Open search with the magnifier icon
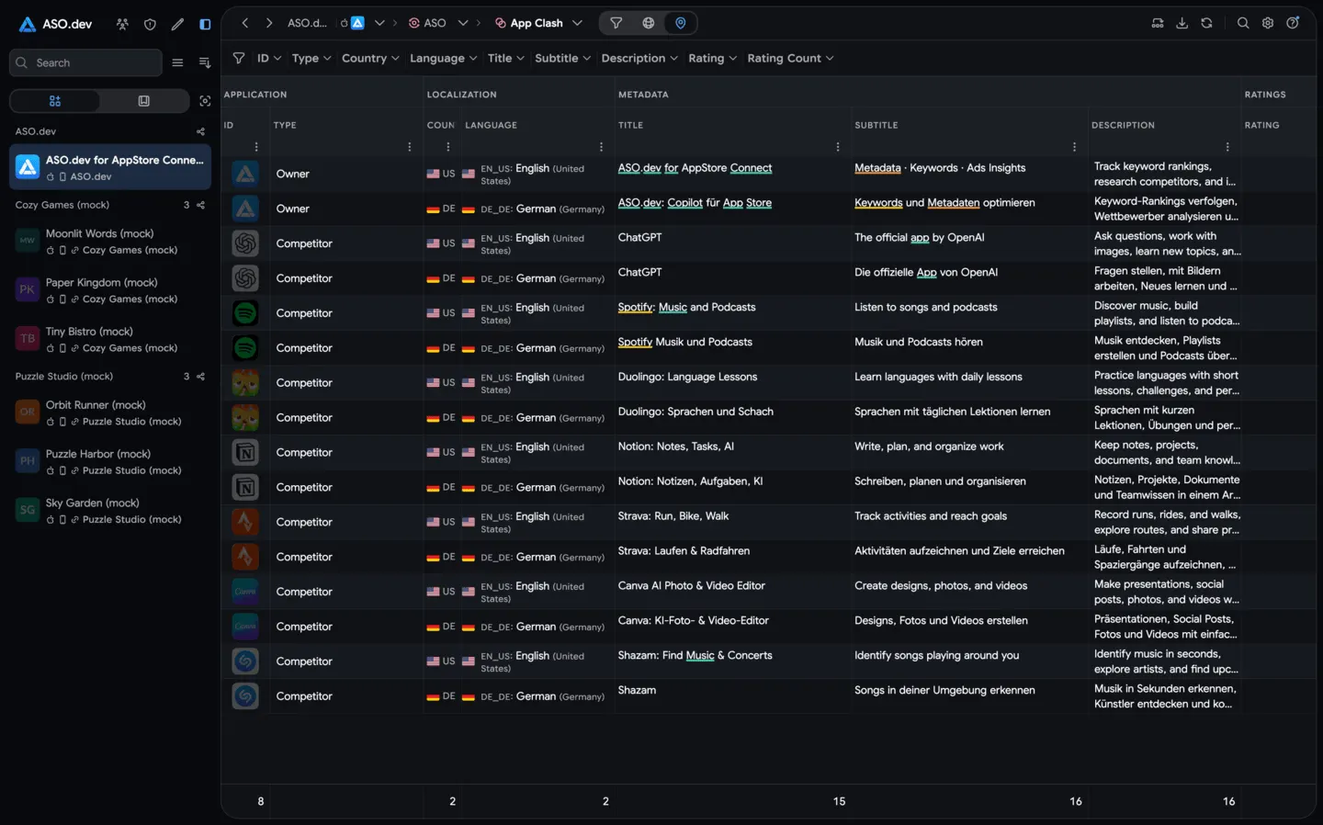1323x825 pixels. point(1243,23)
